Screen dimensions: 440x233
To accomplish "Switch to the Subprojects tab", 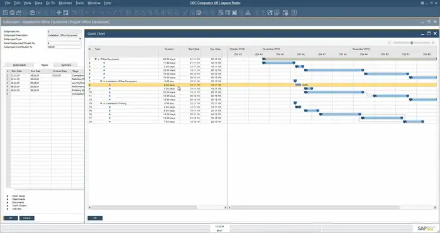I will [19, 65].
